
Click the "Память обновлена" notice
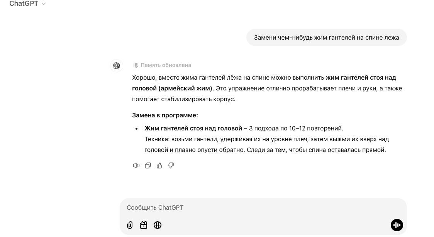[x=166, y=65]
